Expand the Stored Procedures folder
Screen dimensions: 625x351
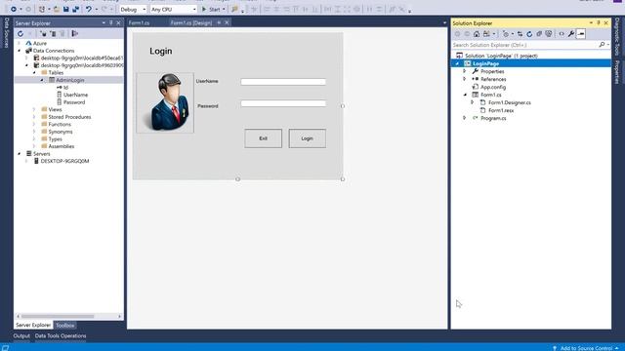click(34, 117)
